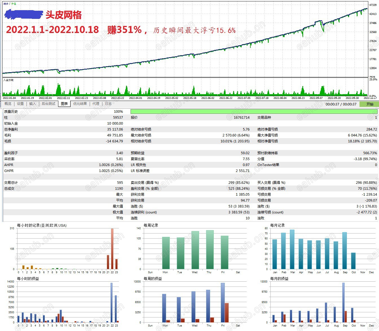Click the 最大净值亏损 value 6 044.76 (15.62%)
Screen dimensions: 379x331
pos(362,135)
